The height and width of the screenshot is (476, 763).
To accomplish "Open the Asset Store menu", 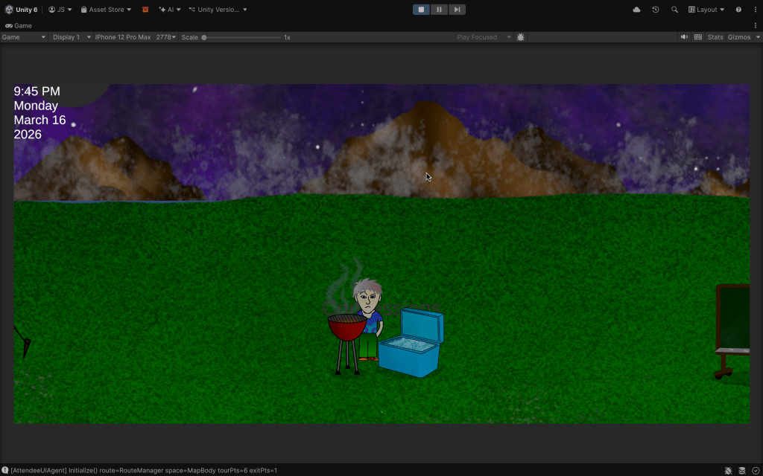I will pos(106,10).
